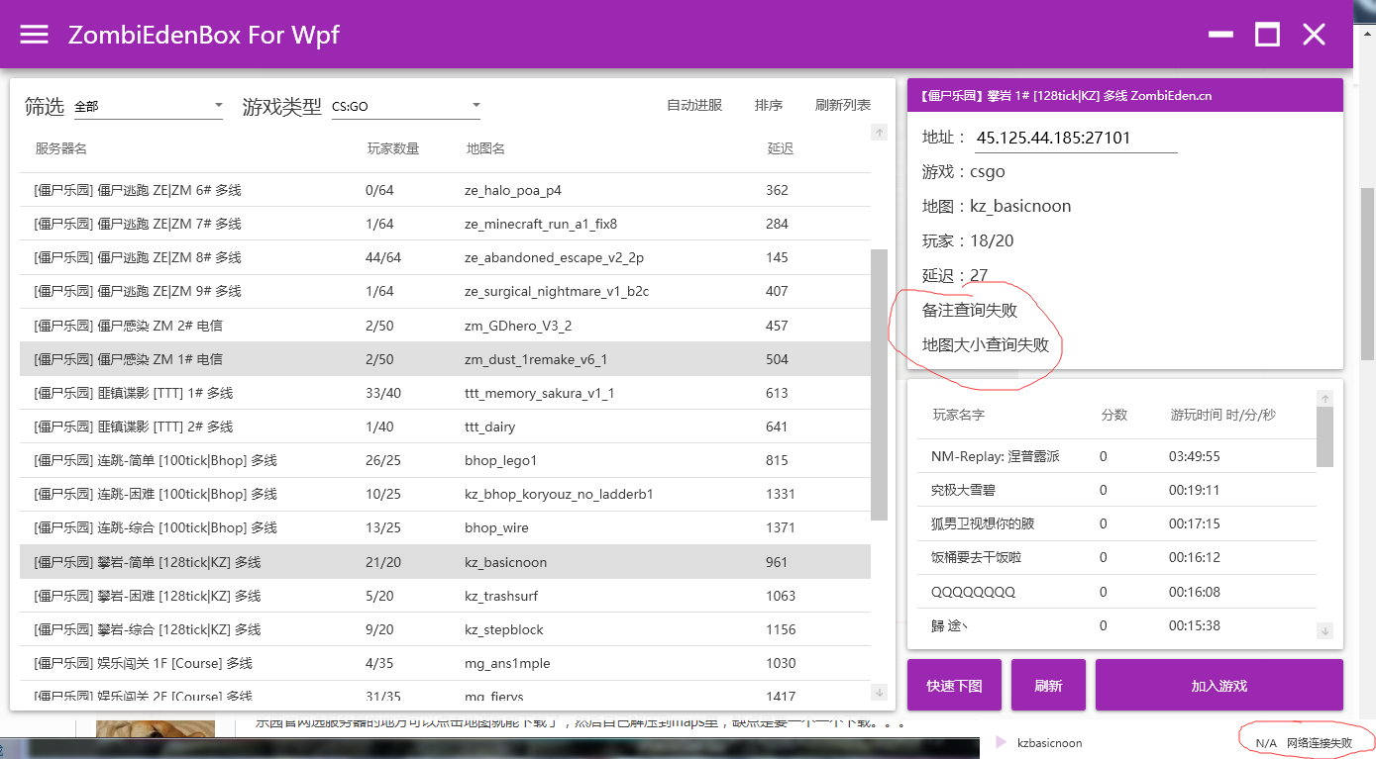
Task: Click the server list scroll-up arrow
Action: (x=879, y=133)
